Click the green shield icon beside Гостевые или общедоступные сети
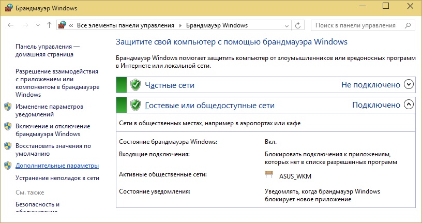Screen dimensions: 422x223 pos(135,105)
